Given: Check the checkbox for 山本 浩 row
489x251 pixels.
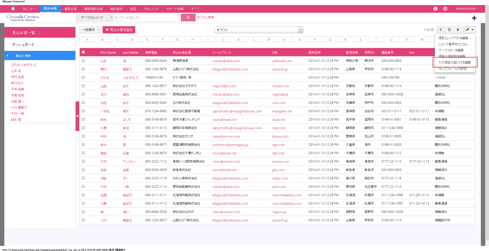Looking at the screenshot, I should [83, 61].
